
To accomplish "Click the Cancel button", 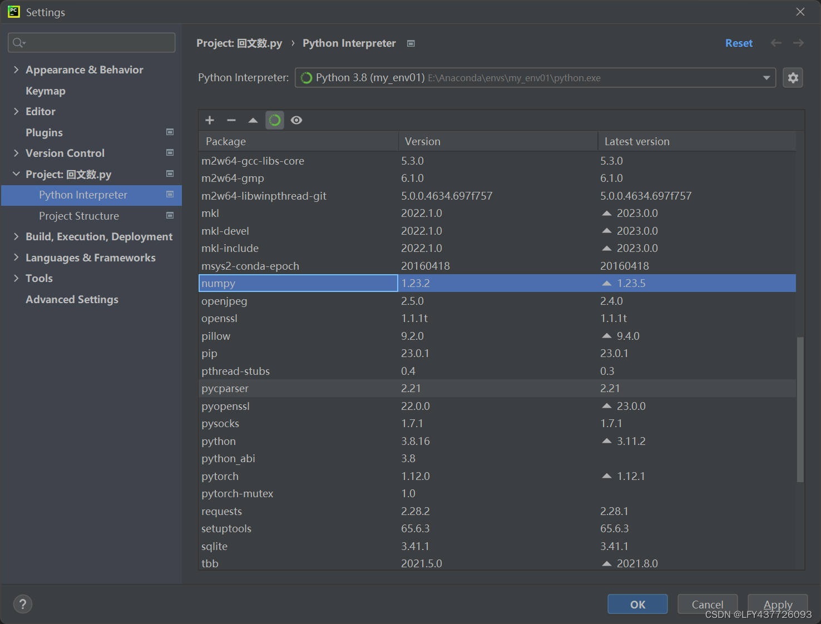I will coord(708,604).
